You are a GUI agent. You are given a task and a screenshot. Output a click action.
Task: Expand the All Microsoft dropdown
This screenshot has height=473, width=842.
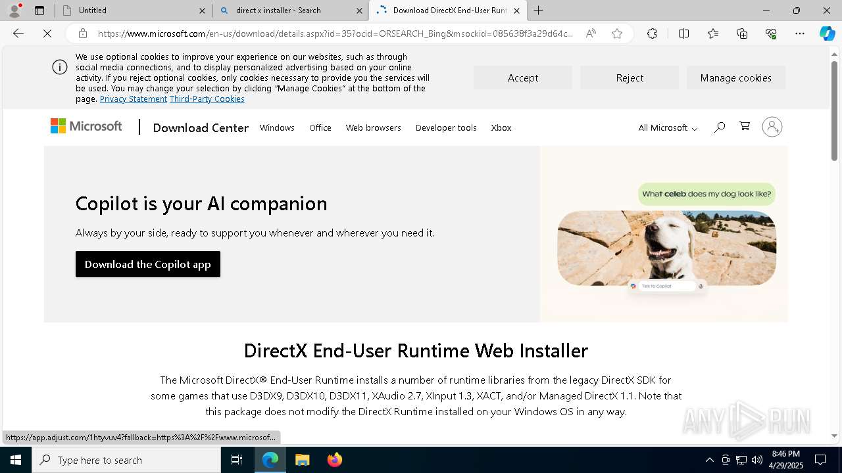click(668, 127)
